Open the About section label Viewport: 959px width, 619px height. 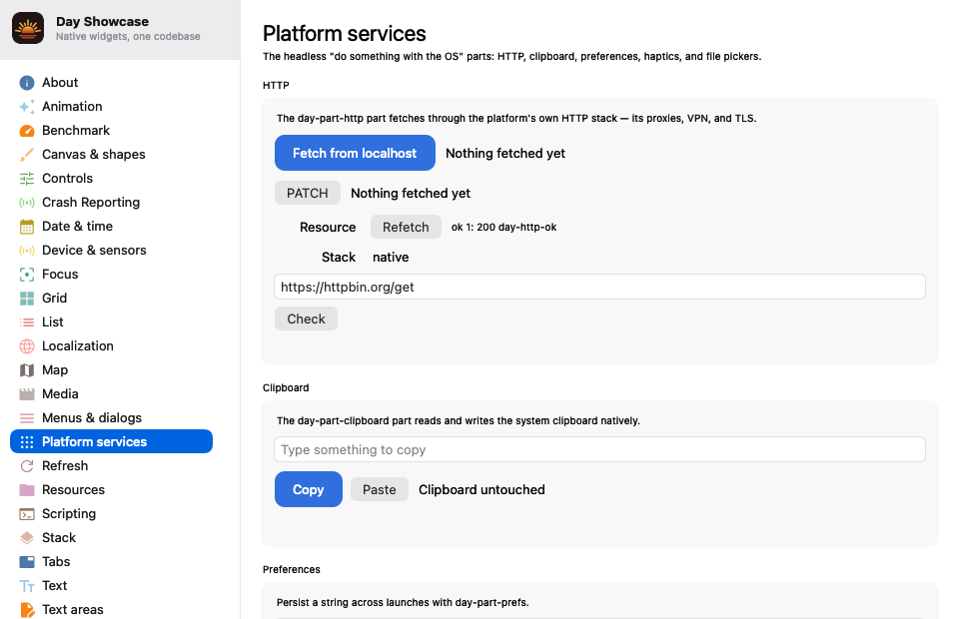pos(60,83)
